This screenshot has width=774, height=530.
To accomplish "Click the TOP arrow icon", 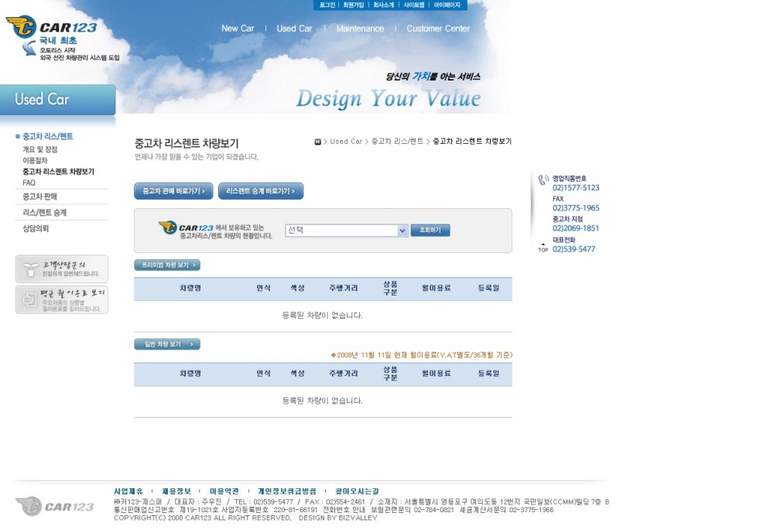I will [543, 247].
